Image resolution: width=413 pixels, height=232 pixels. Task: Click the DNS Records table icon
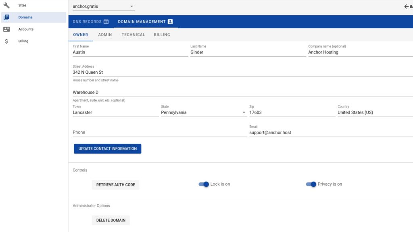pos(106,22)
